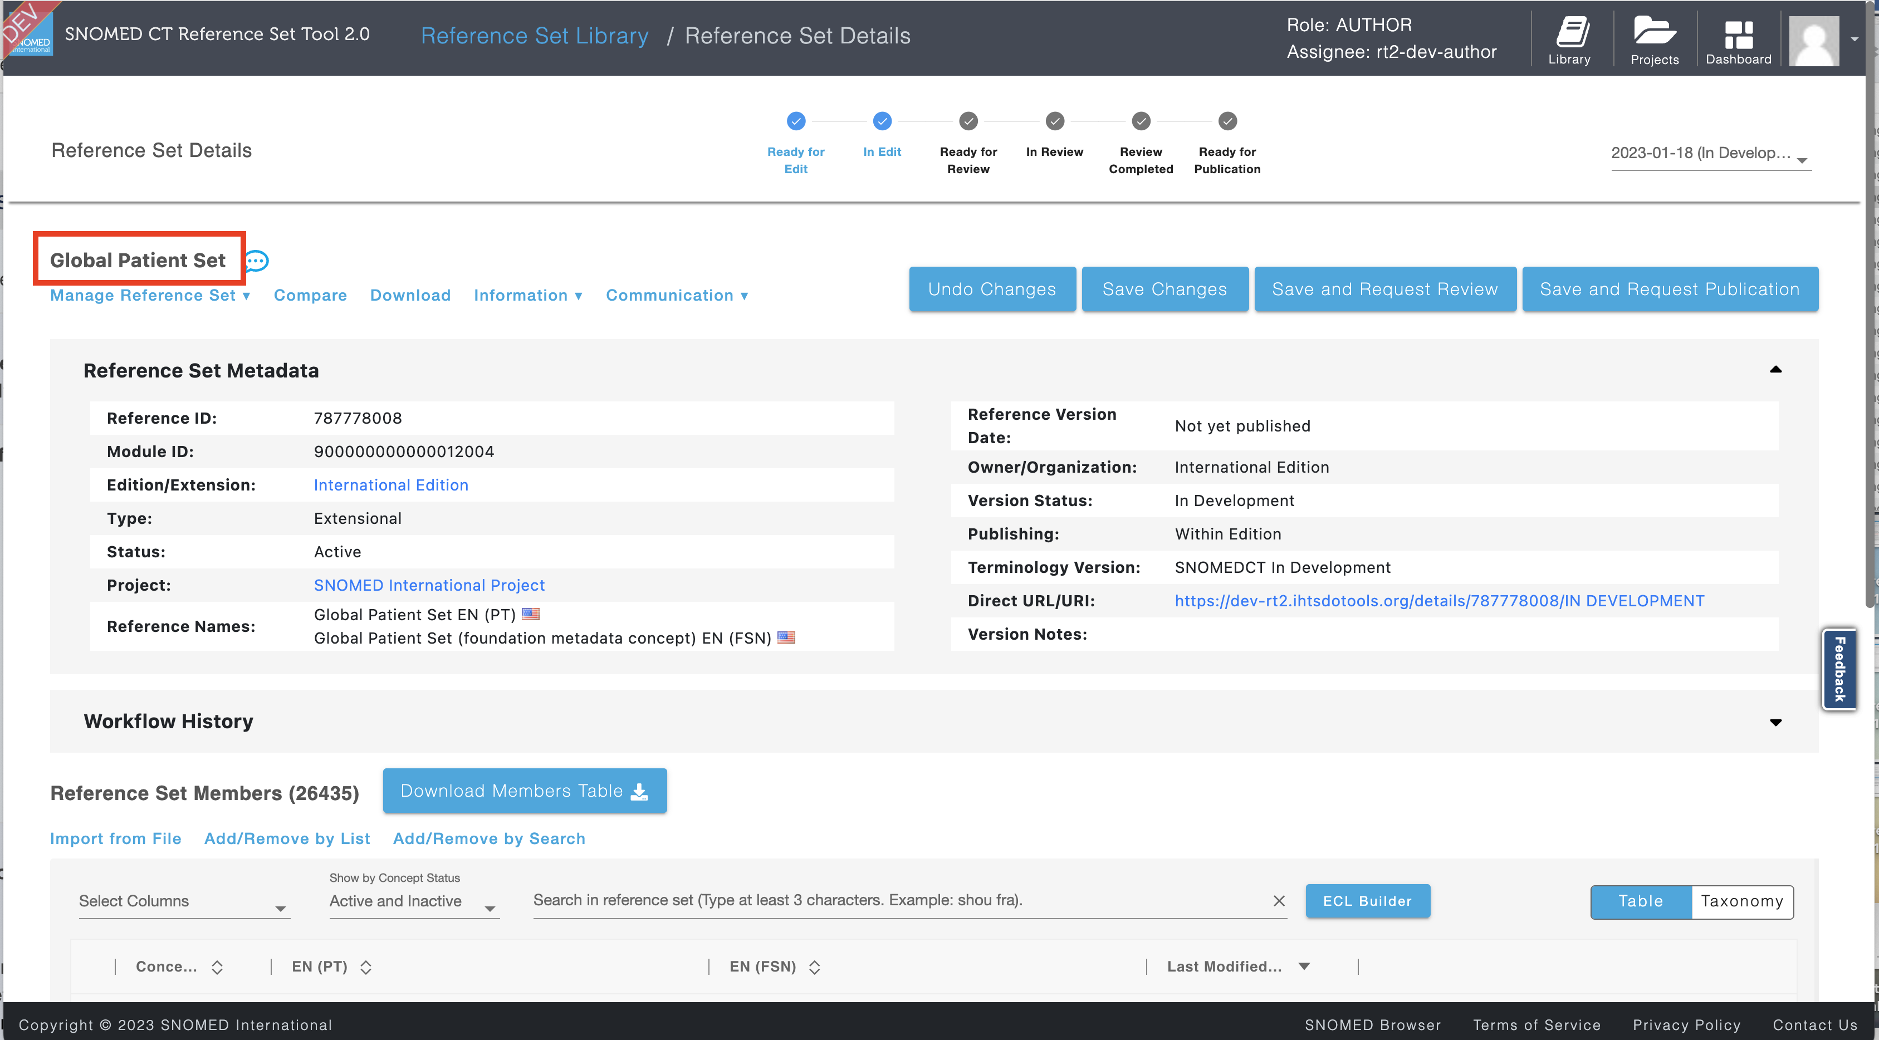1879x1040 pixels.
Task: Click the US flag next to EN (PT)
Action: [x=531, y=614]
